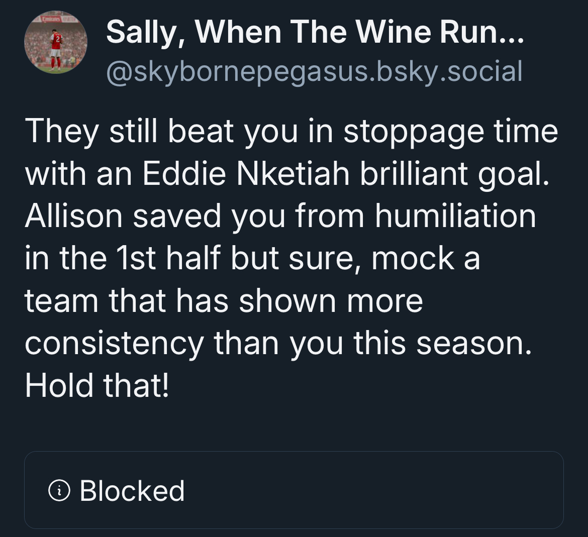This screenshot has width=588, height=537.
Task: Click the phrase stoppage time
Action: point(450,131)
